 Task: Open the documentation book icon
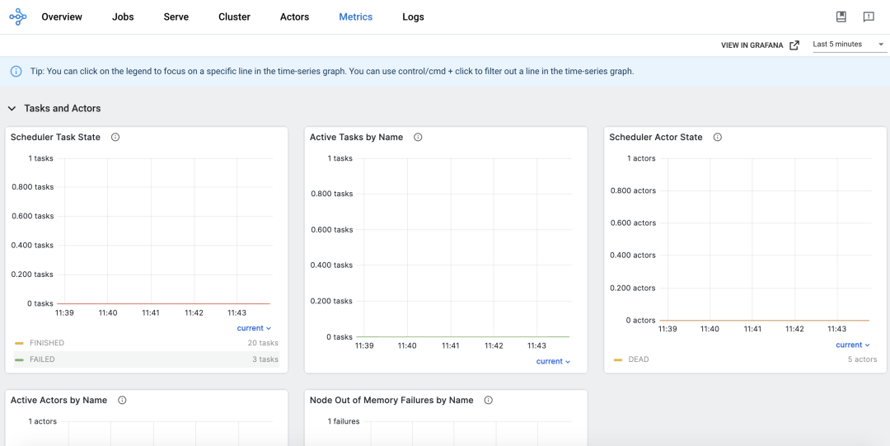click(x=841, y=16)
